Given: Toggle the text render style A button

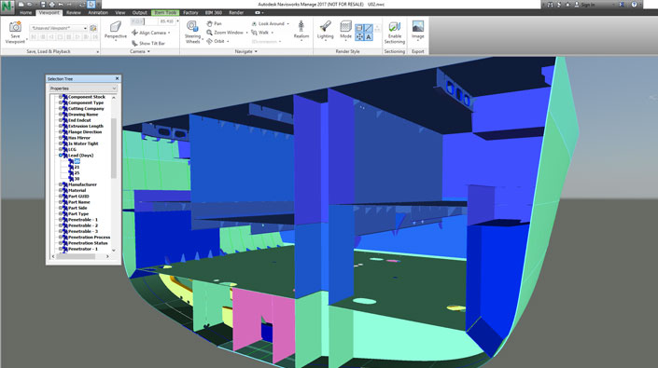Looking at the screenshot, I should click(x=369, y=37).
